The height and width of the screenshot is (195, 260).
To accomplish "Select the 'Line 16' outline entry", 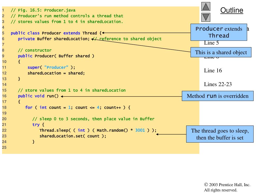I will pos(213,71).
